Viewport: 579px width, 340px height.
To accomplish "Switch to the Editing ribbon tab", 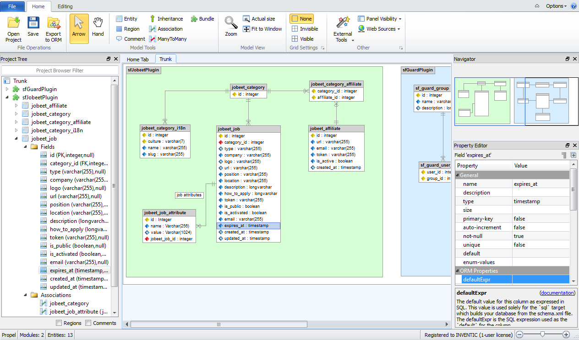I will [x=65, y=6].
